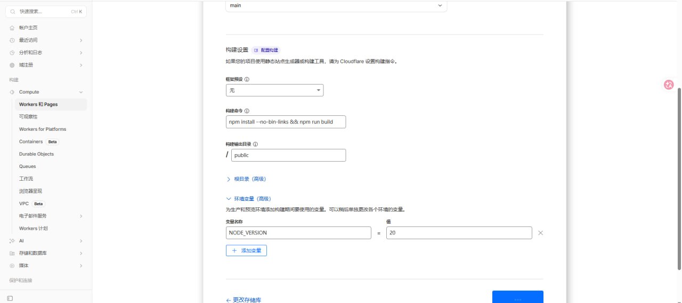The image size is (682, 303).
Task: Open the main branch dropdown
Action: click(336, 5)
